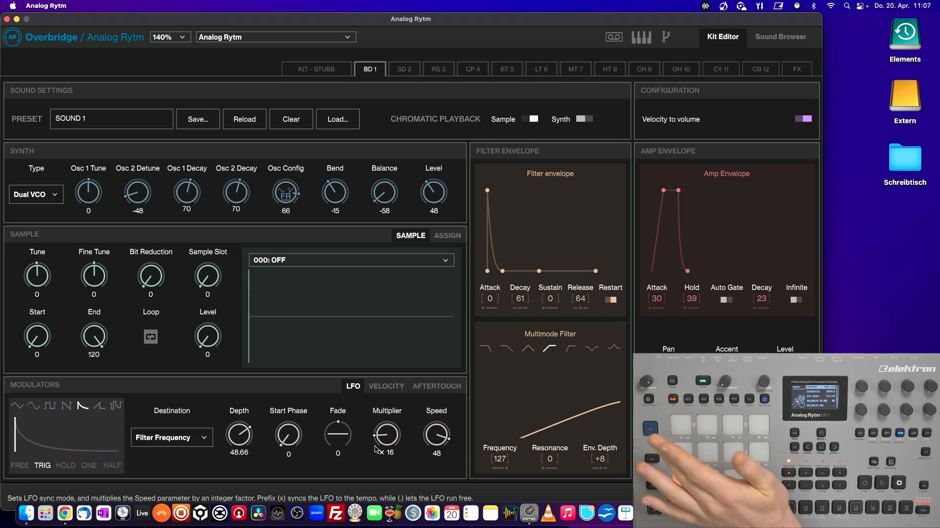
Task: Toggle amp envelope Infinite decay switch
Action: [x=797, y=300]
